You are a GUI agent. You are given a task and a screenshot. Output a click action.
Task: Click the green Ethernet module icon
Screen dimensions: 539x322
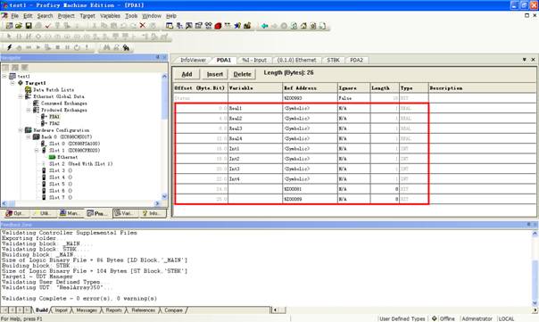point(53,157)
